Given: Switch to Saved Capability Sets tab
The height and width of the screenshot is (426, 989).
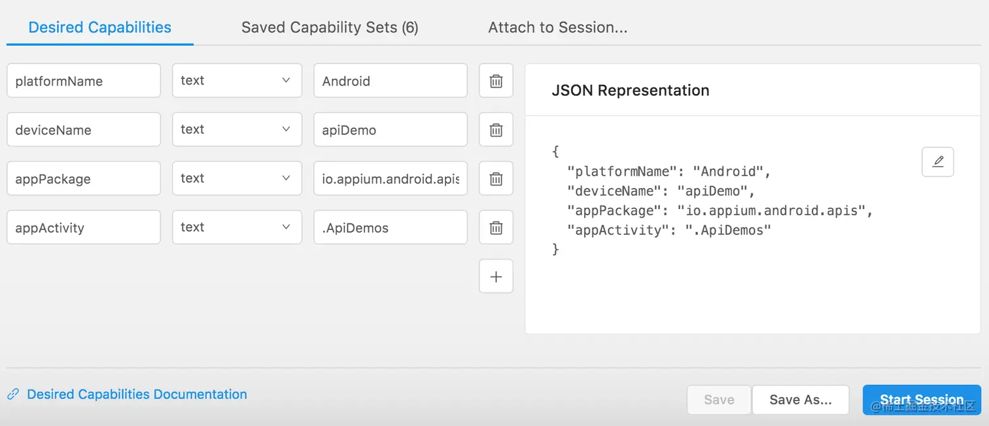Looking at the screenshot, I should click(330, 27).
